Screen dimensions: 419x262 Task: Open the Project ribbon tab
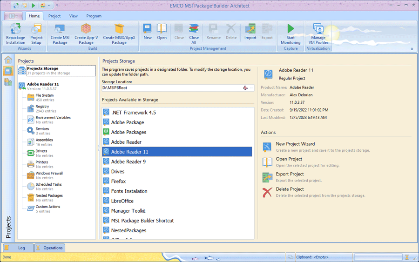54,16
